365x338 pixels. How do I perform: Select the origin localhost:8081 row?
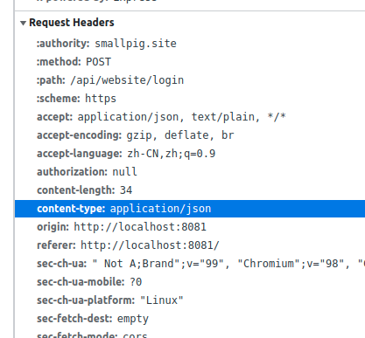190,227
